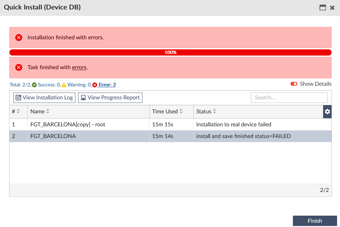Click the 100% red progress bar
The width and height of the screenshot is (340, 227).
coord(170,52)
